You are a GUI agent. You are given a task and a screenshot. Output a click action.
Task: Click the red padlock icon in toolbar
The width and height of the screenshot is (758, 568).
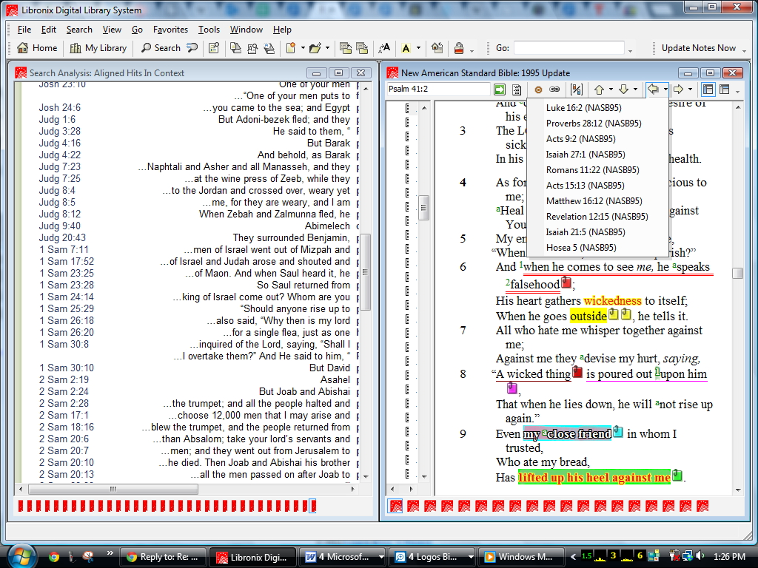pos(459,48)
